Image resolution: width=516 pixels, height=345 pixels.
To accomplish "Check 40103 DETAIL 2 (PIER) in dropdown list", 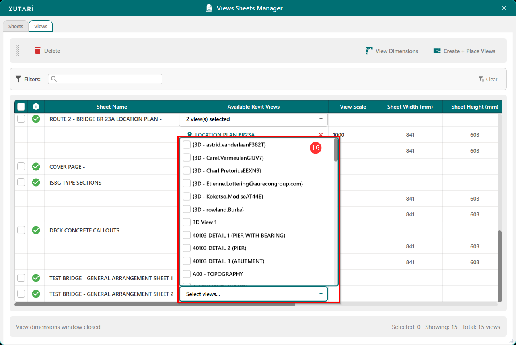I will coord(186,248).
